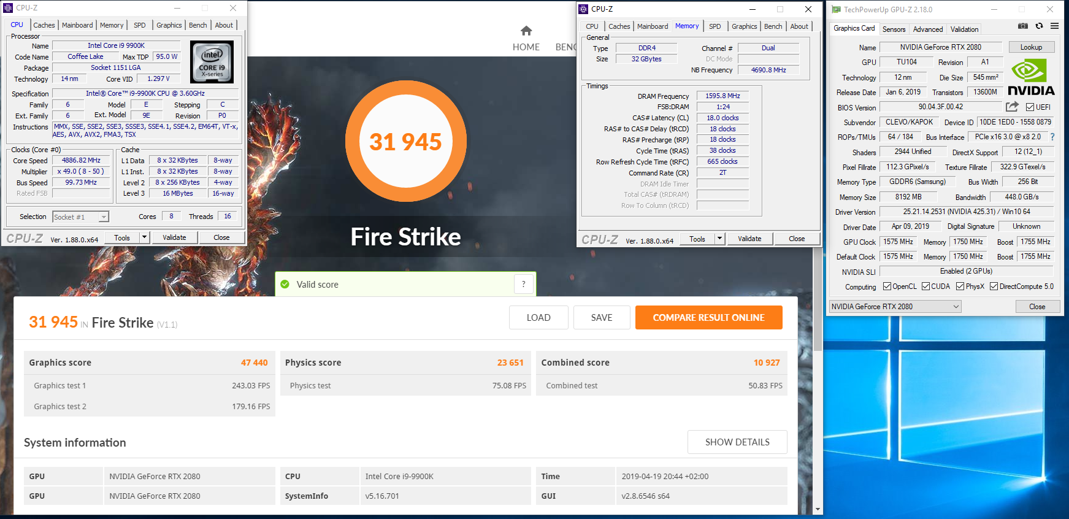Viewport: 1069px width, 519px height.
Task: Open Graphics tab in left CPU-Z window
Action: click(x=169, y=25)
